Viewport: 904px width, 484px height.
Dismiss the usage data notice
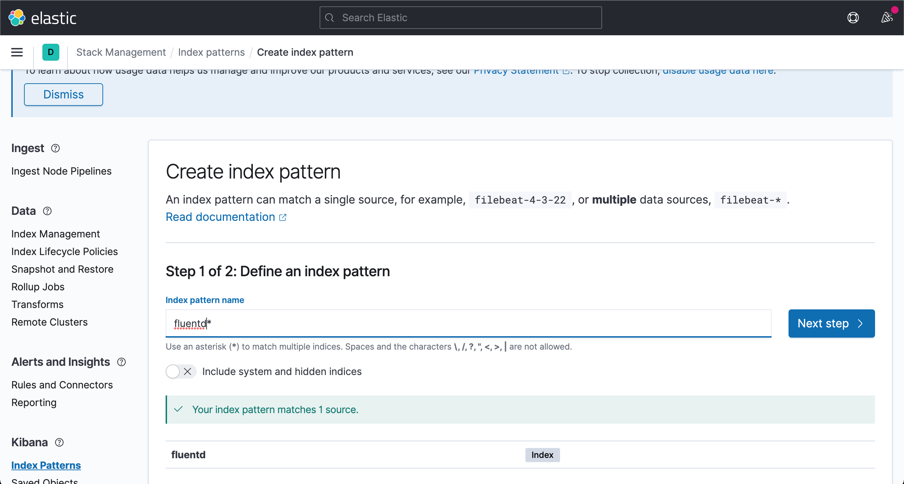(64, 95)
